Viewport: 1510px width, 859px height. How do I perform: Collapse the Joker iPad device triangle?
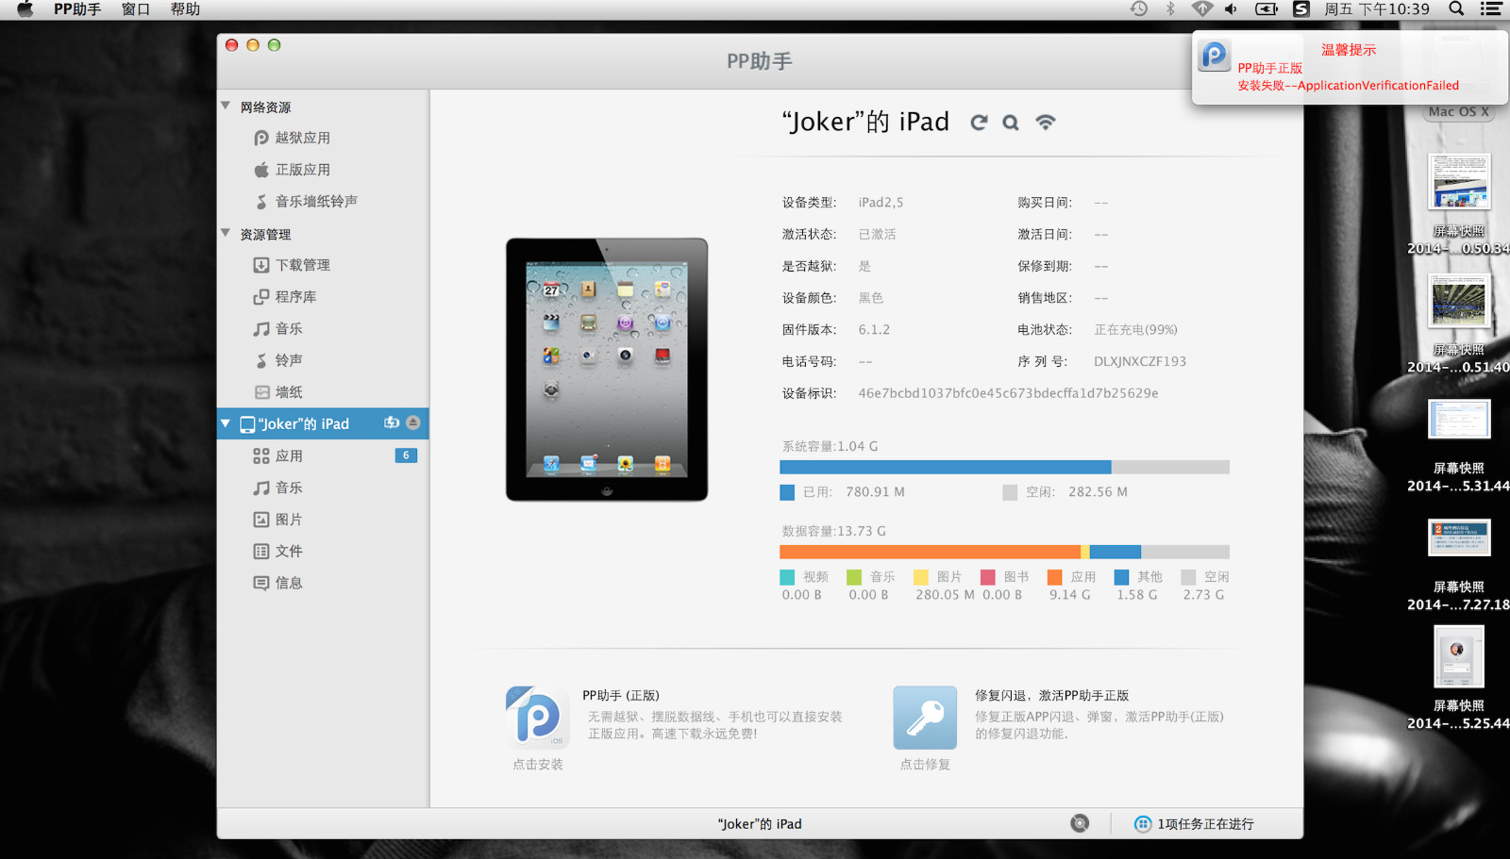[226, 423]
